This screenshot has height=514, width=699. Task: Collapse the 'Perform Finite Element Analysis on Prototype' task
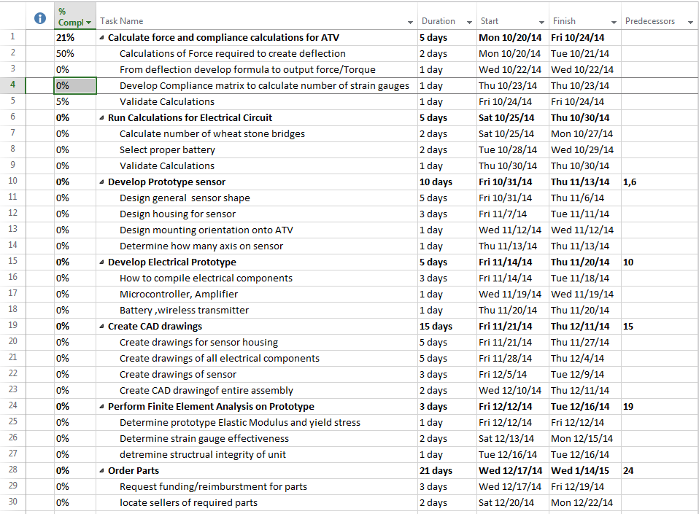coord(101,407)
